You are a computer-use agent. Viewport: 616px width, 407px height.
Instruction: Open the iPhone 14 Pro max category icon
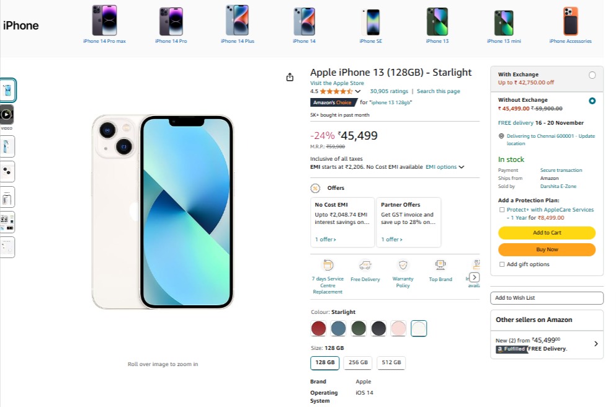pyautogui.click(x=104, y=20)
